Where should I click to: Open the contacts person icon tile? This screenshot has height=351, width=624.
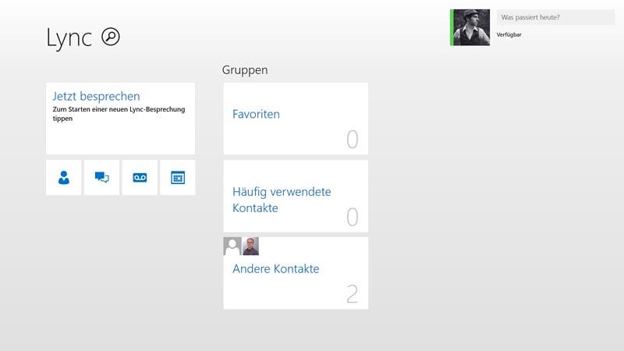tap(64, 178)
